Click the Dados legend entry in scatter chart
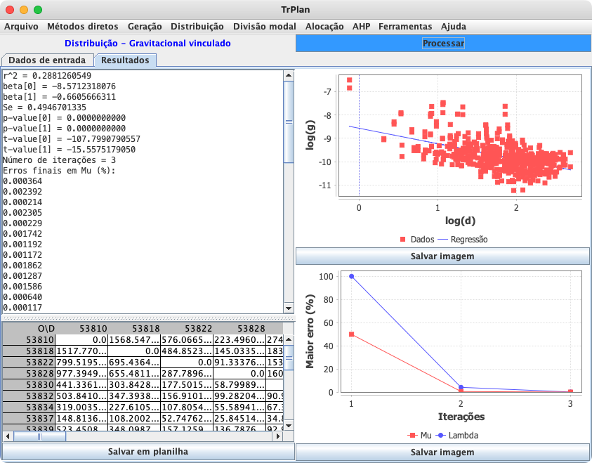Image resolution: width=592 pixels, height=463 pixels. (x=417, y=240)
